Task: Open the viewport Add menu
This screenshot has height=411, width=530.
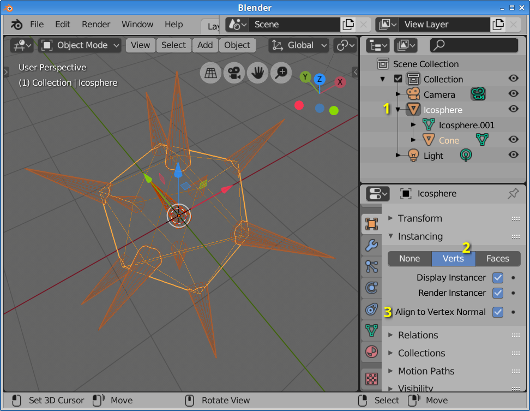Action: tap(205, 45)
